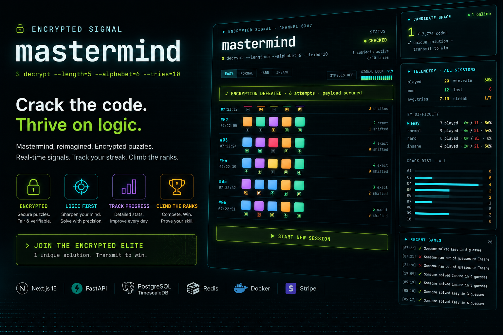Click the PostgreSQL elephant logo

(x=128, y=288)
